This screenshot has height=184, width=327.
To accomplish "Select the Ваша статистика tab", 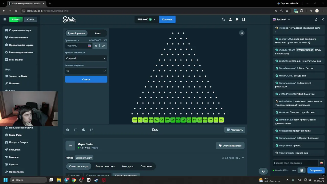I will 105,166.
